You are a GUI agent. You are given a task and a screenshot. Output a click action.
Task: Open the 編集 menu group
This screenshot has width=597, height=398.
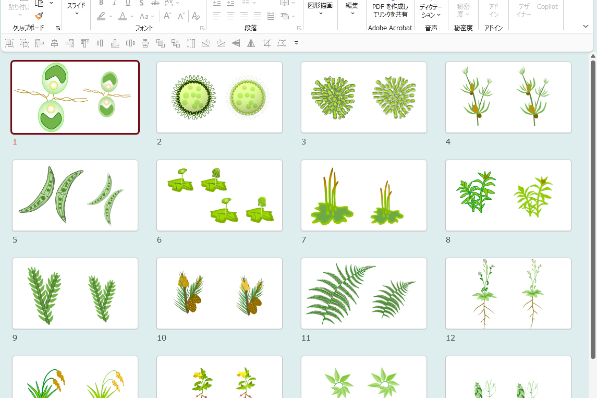pos(352,9)
